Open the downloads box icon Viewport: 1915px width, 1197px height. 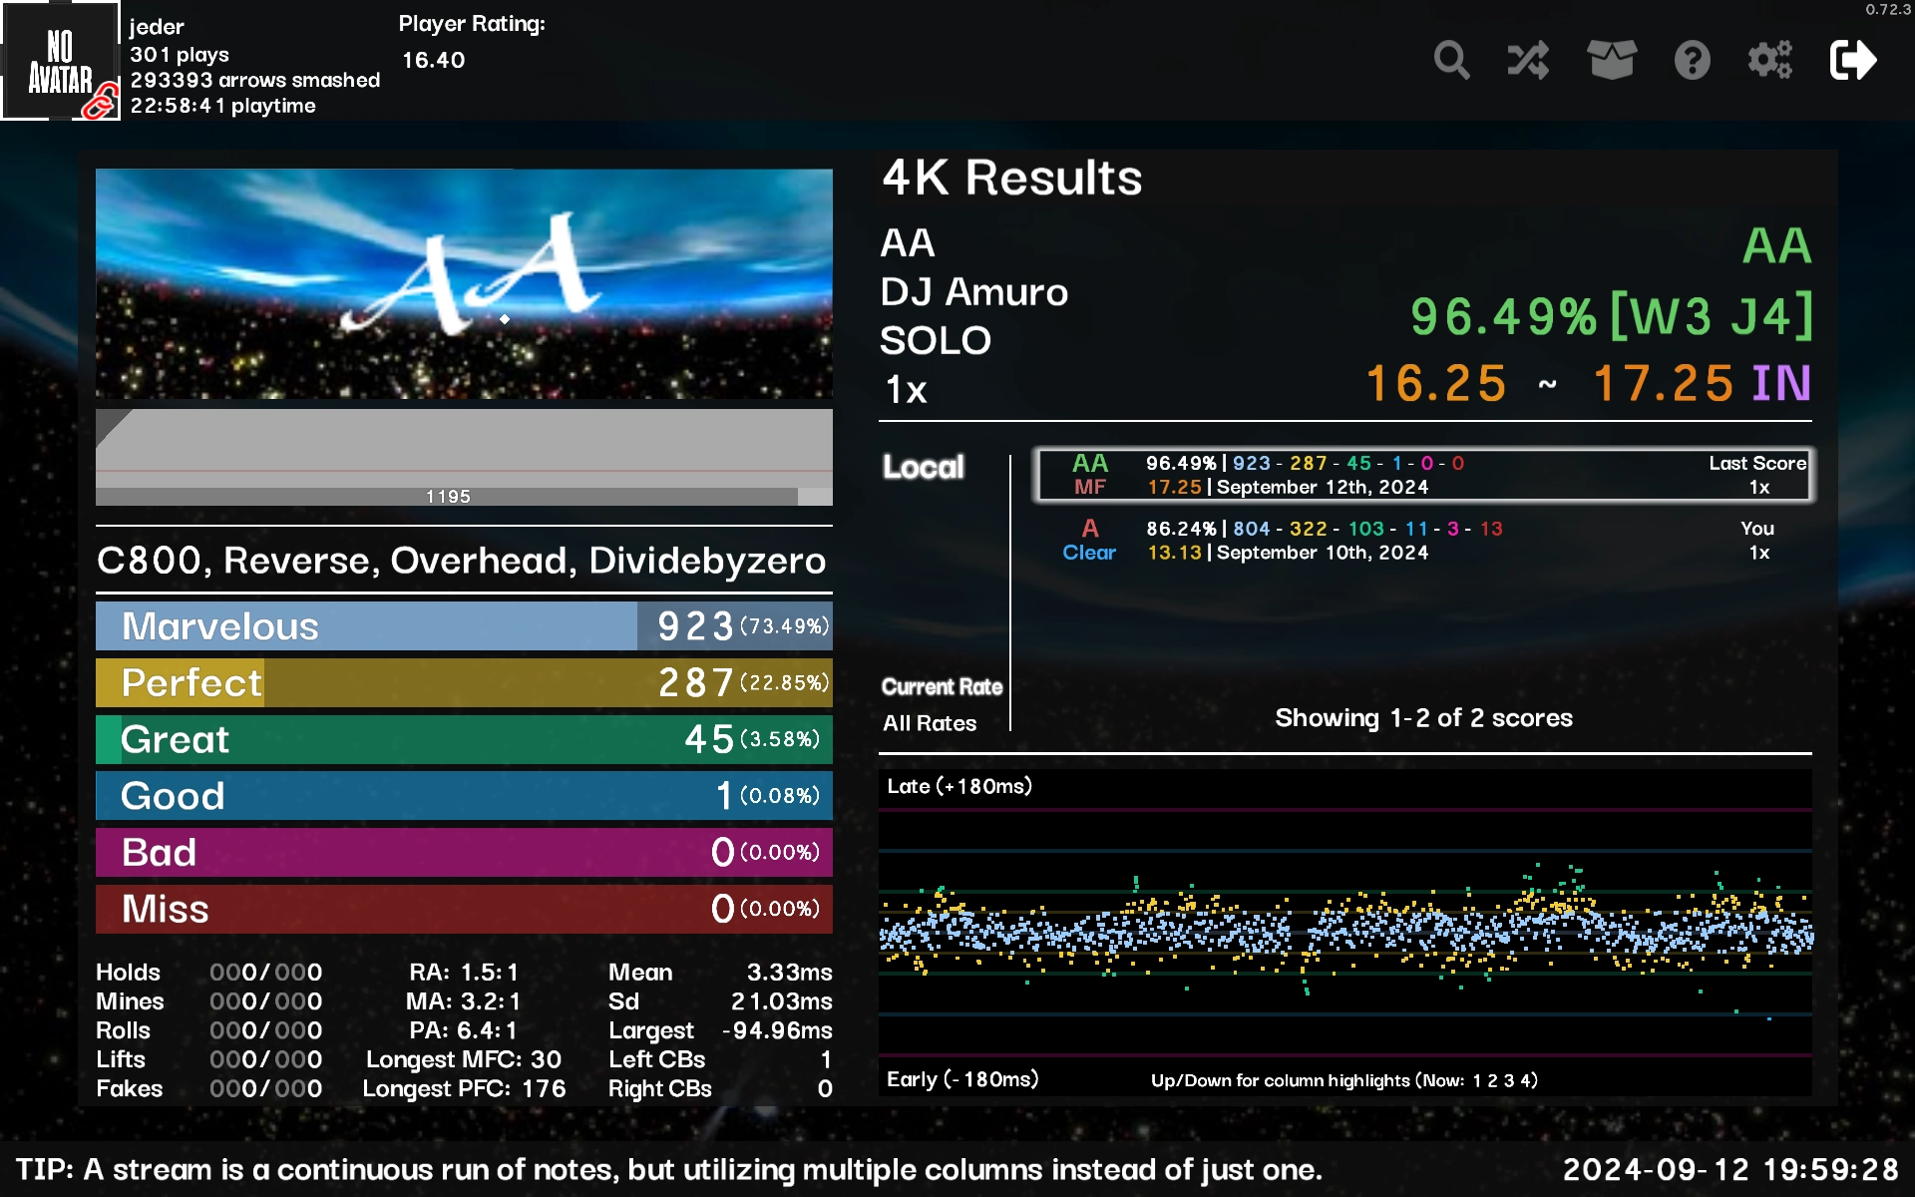[x=1611, y=61]
